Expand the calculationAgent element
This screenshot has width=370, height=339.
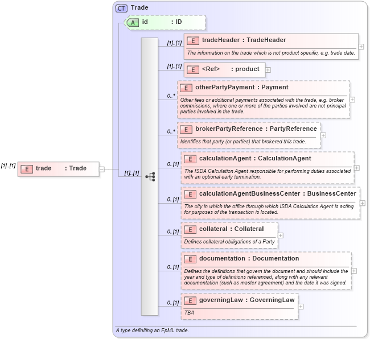[x=357, y=168]
